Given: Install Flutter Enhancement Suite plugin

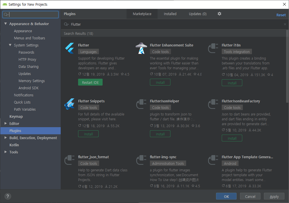Looking at the screenshot, I should [x=160, y=82].
